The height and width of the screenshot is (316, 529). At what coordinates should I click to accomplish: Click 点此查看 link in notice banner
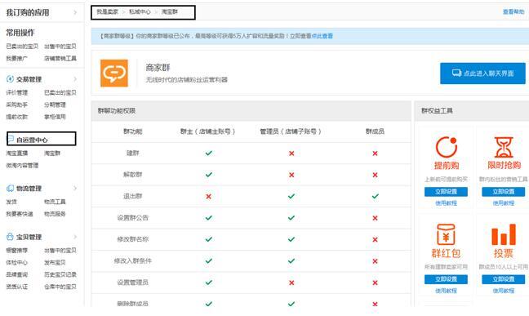322,36
